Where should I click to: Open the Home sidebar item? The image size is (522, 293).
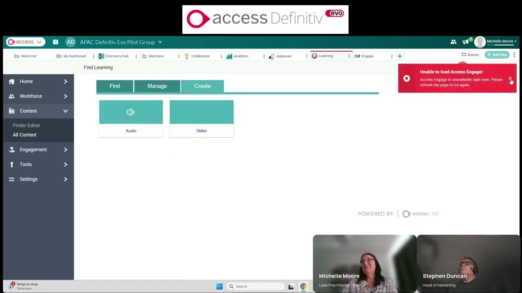26,81
